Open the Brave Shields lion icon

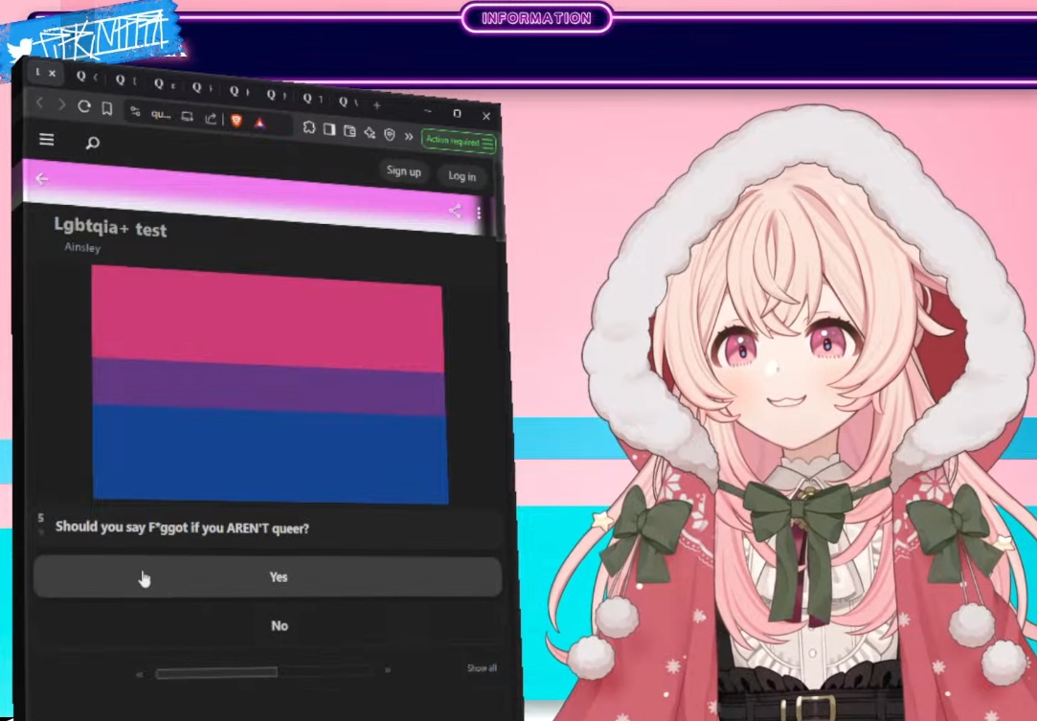pyautogui.click(x=237, y=121)
